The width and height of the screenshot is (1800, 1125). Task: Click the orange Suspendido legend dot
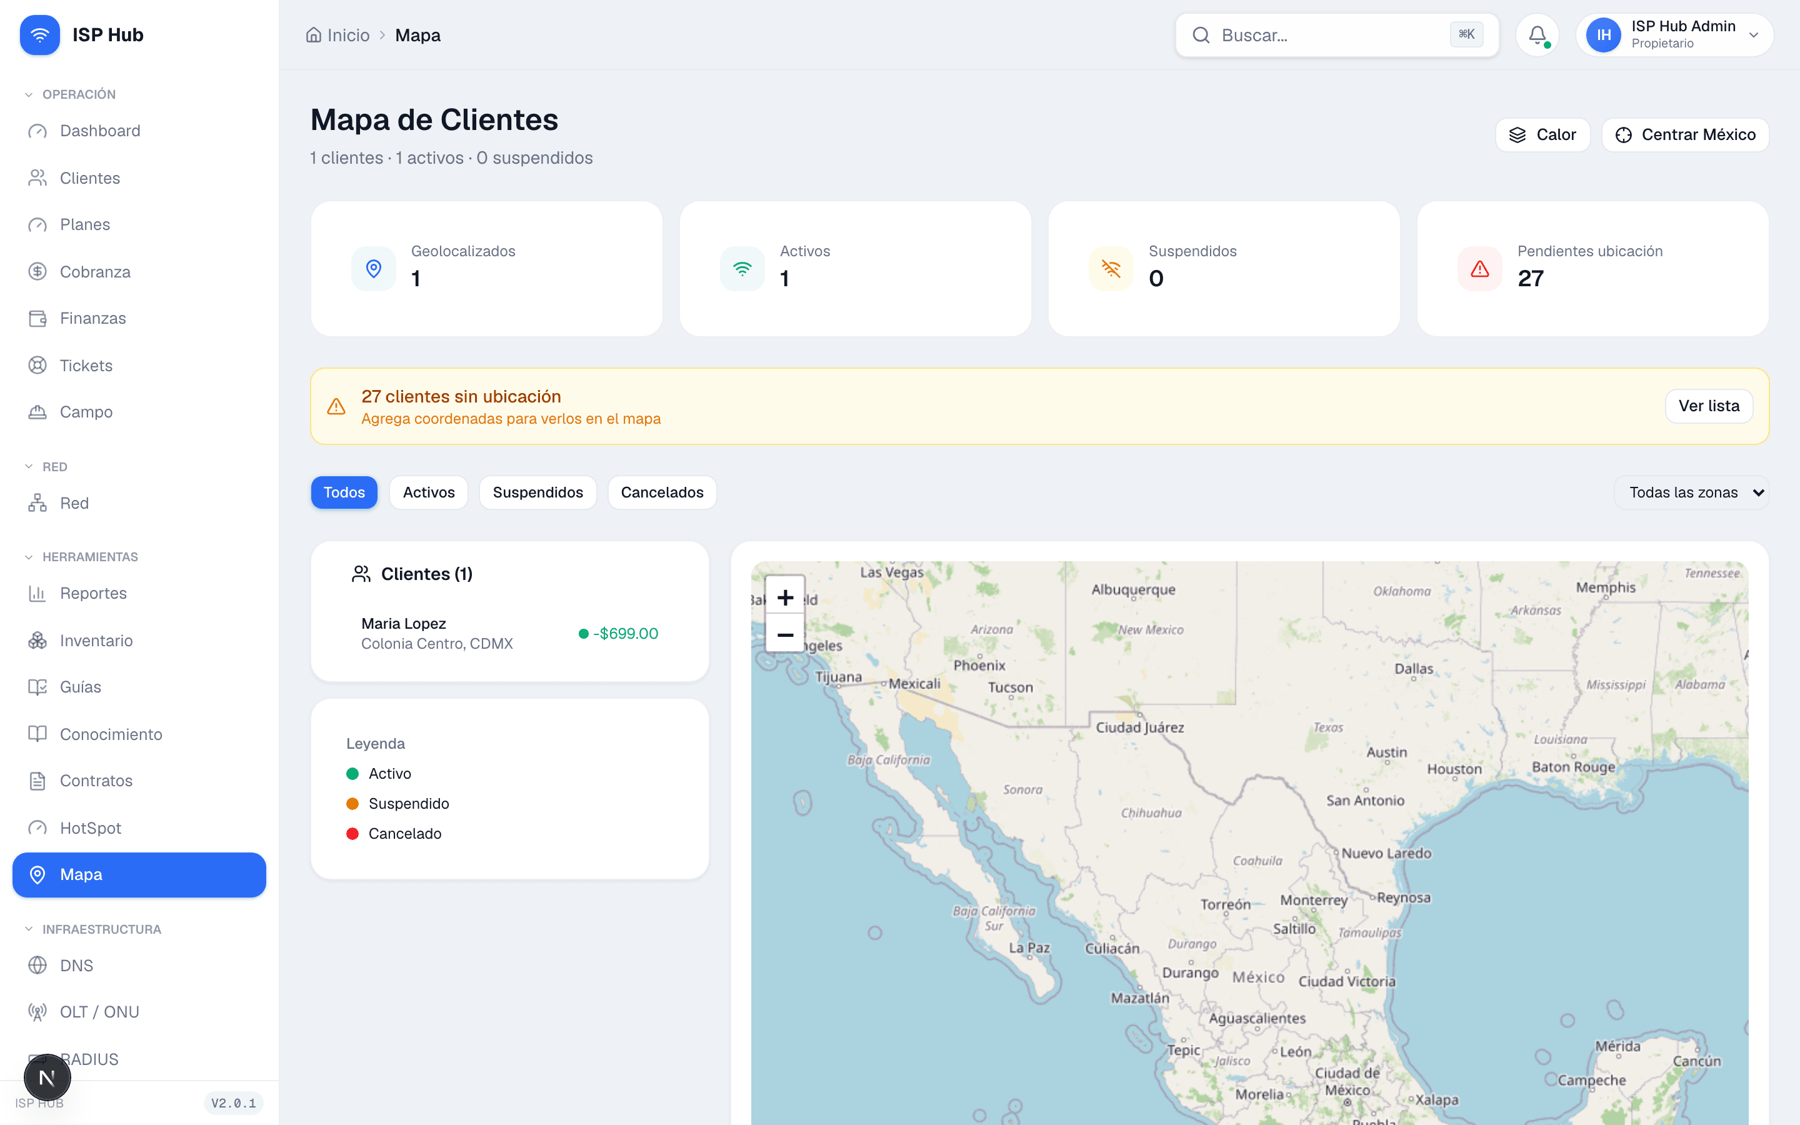point(352,804)
